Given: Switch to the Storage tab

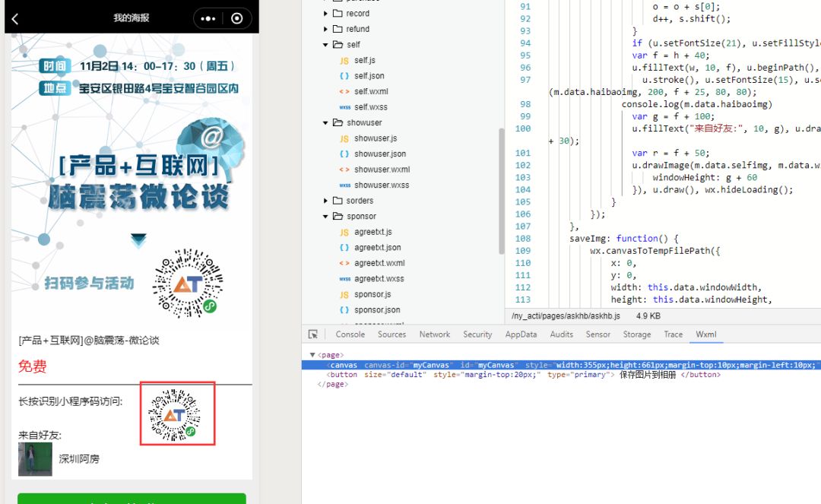Looking at the screenshot, I should point(637,334).
